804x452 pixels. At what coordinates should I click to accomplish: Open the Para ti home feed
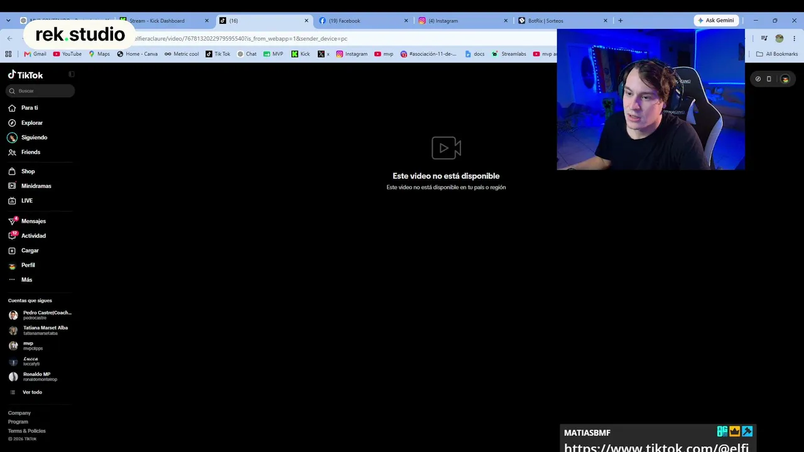click(x=30, y=108)
